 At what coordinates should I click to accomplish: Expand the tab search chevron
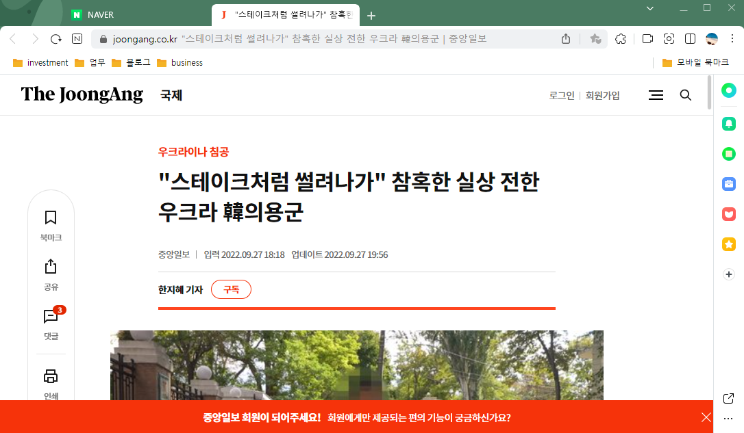tap(650, 8)
